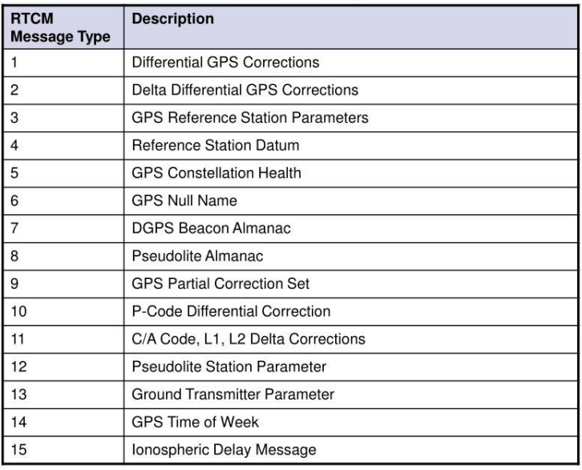
Task: Click the 'GPS Constellation Health' entry
Action: pos(216,173)
